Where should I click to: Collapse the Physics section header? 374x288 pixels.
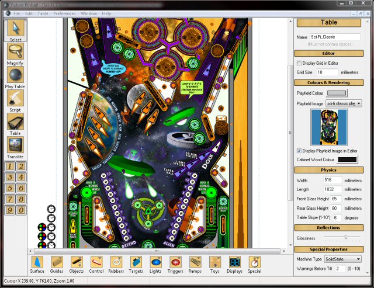point(329,170)
